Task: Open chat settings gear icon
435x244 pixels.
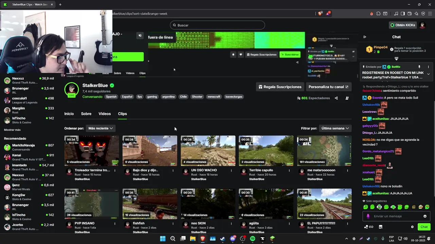Action: point(412,227)
